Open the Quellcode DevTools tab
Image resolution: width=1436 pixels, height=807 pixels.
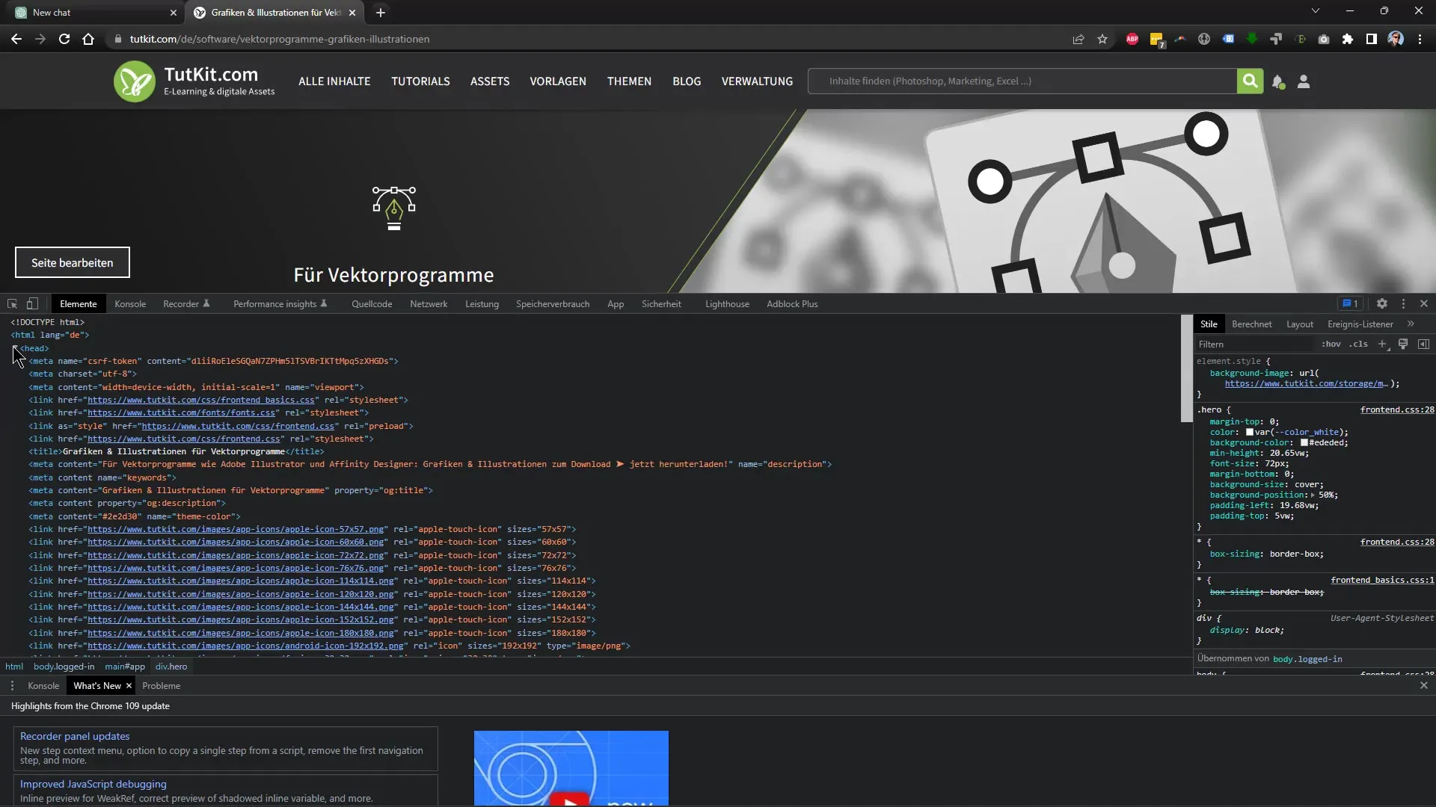(x=372, y=304)
